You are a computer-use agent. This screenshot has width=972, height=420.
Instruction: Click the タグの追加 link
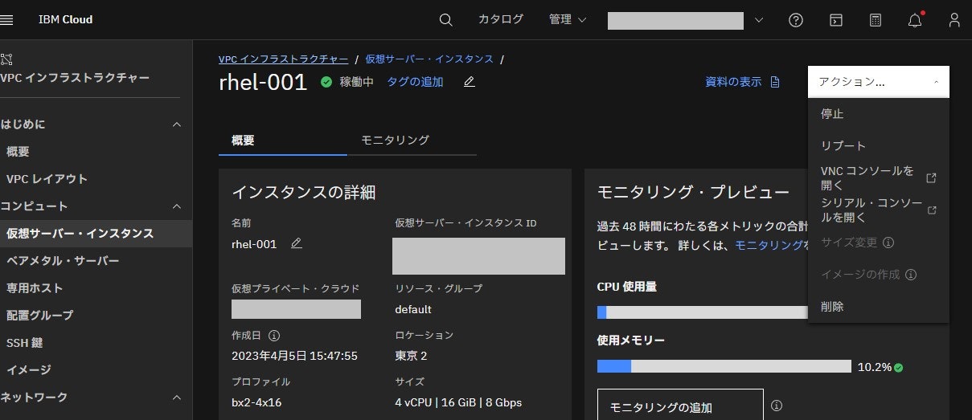[x=415, y=82]
